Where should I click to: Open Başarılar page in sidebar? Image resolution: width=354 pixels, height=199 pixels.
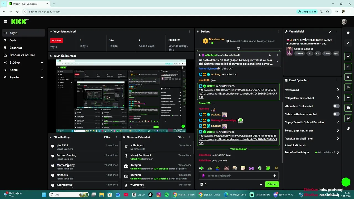tap(24, 48)
